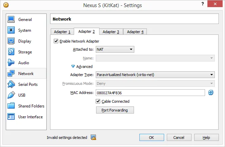Toggle the Cable Connected checkbox
The height and width of the screenshot is (147, 225).
tap(98, 101)
